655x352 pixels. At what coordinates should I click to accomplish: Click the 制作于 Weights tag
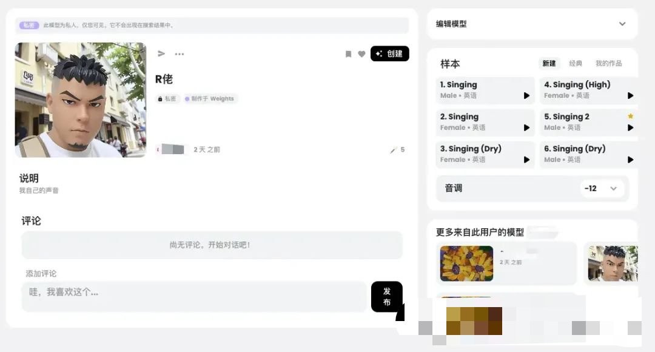[x=210, y=99]
